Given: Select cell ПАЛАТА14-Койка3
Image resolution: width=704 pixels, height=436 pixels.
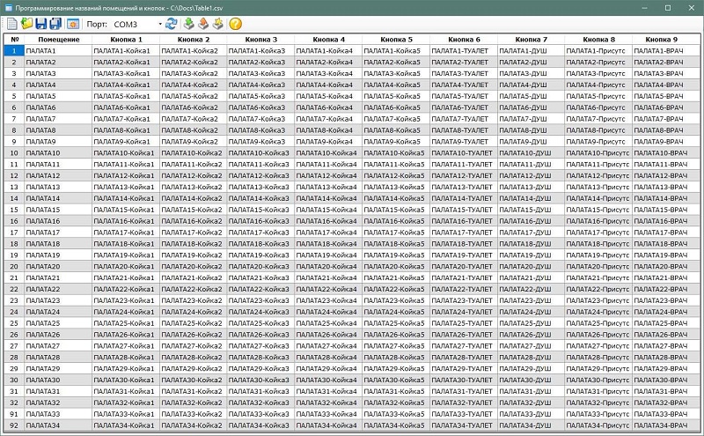Looking at the screenshot, I should [x=260, y=198].
